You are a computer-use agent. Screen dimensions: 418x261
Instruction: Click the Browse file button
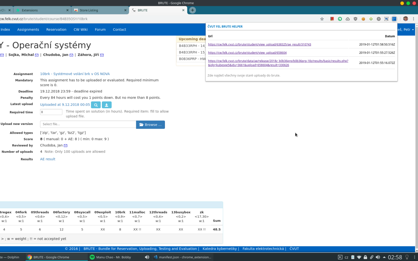point(150,125)
